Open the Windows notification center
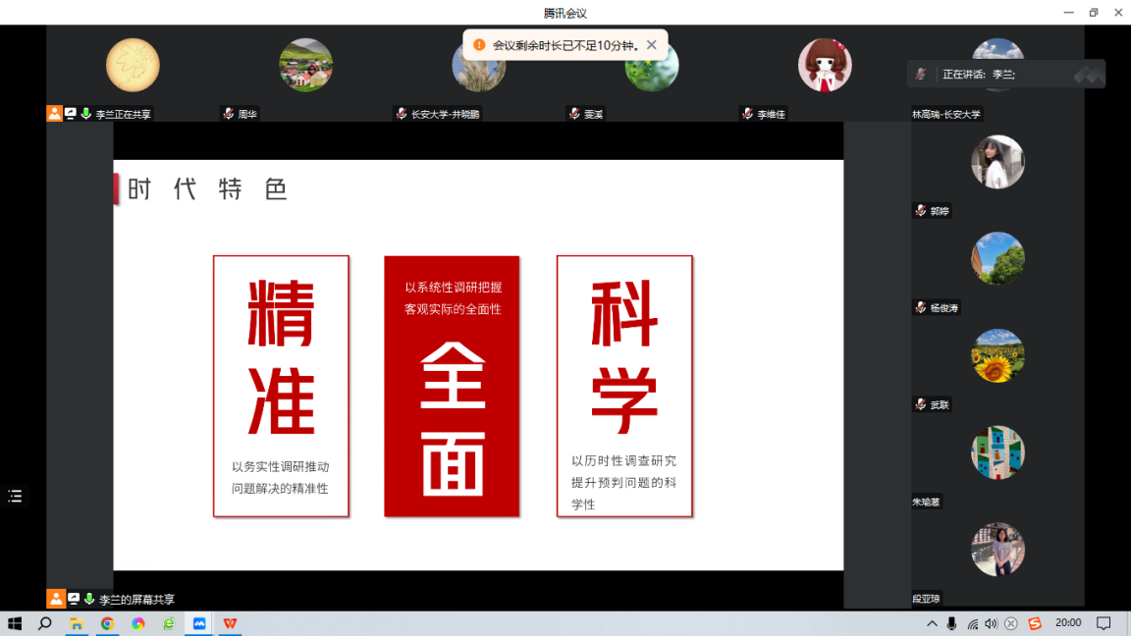Image resolution: width=1131 pixels, height=636 pixels. [x=1104, y=623]
